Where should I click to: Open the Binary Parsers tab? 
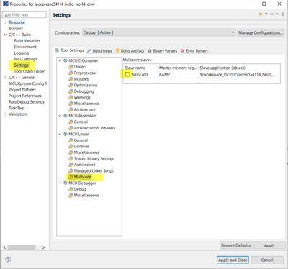tap(162, 51)
